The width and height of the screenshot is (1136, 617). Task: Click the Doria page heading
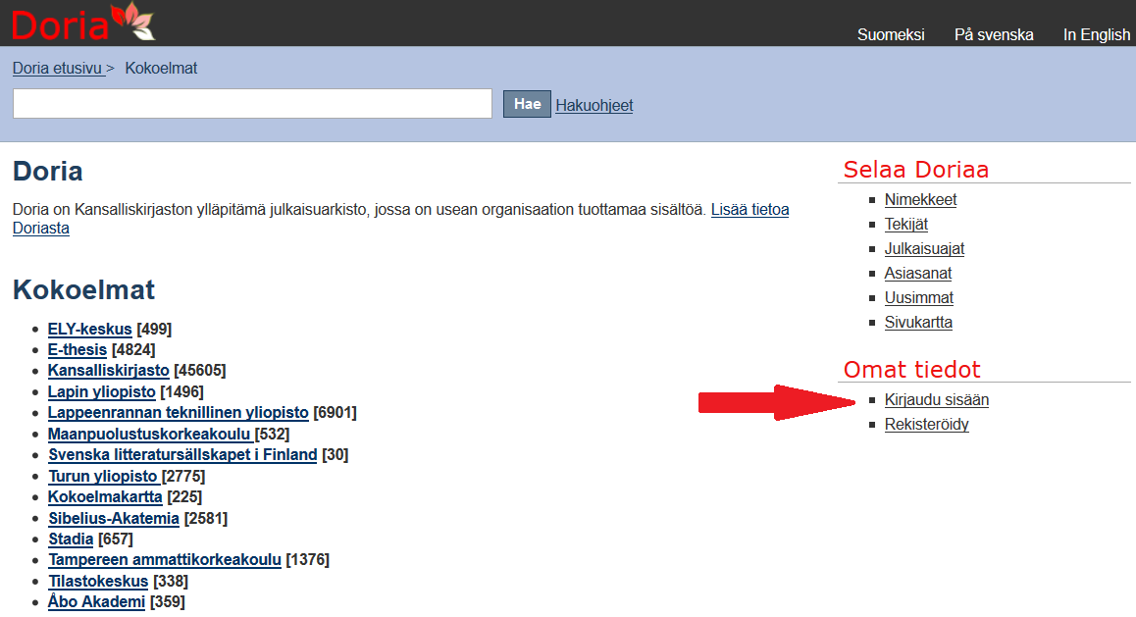click(x=48, y=171)
